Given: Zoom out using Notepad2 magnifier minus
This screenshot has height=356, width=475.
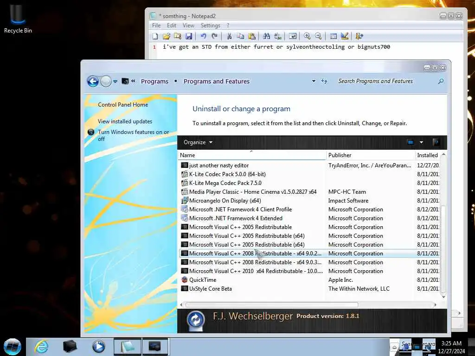Looking at the screenshot, I should click(318, 36).
